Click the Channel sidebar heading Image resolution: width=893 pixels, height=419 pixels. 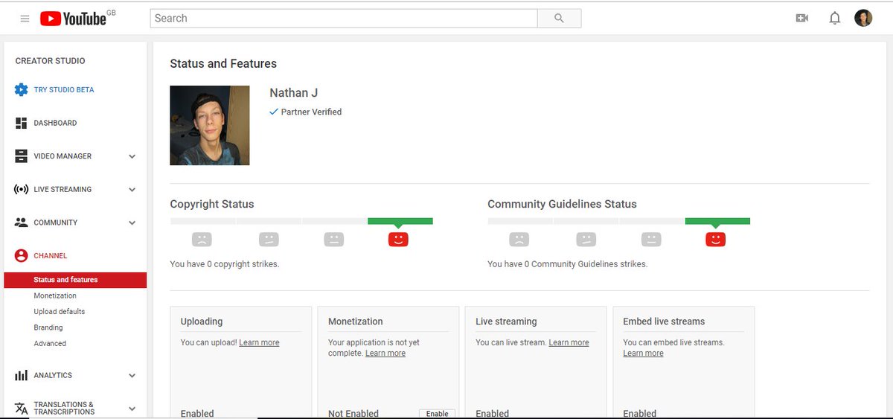[51, 255]
